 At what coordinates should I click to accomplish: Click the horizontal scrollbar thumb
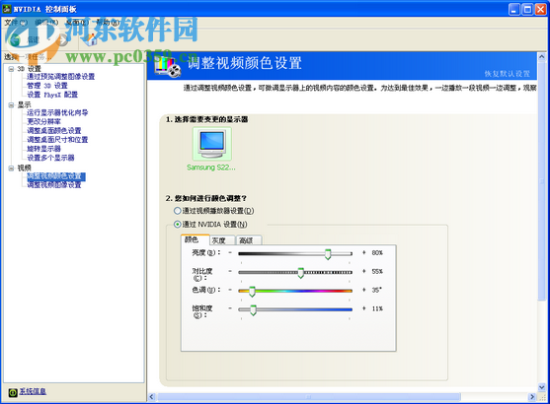point(309,397)
